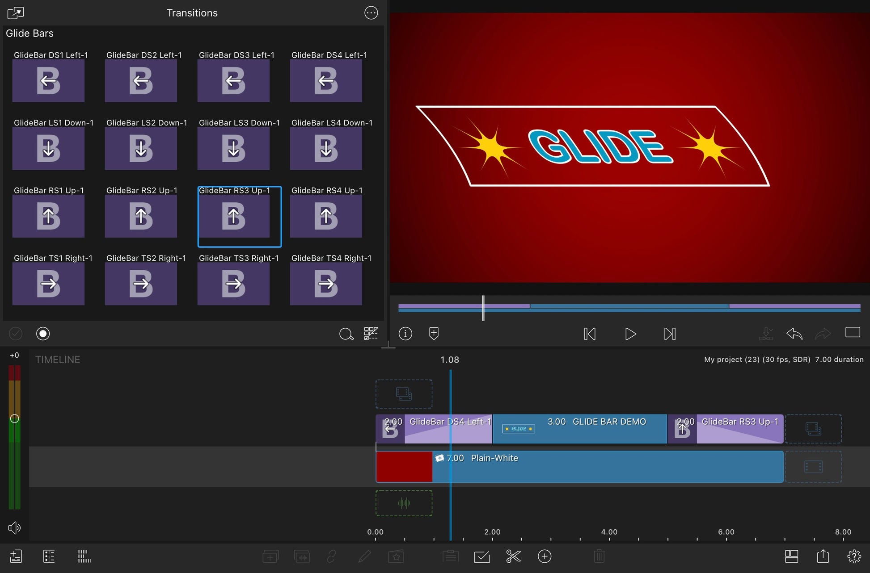Show clip info icon
Screen dimensions: 870x573
coord(405,334)
